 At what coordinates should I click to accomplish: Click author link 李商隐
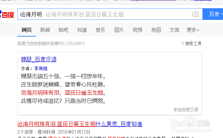tap(41, 68)
